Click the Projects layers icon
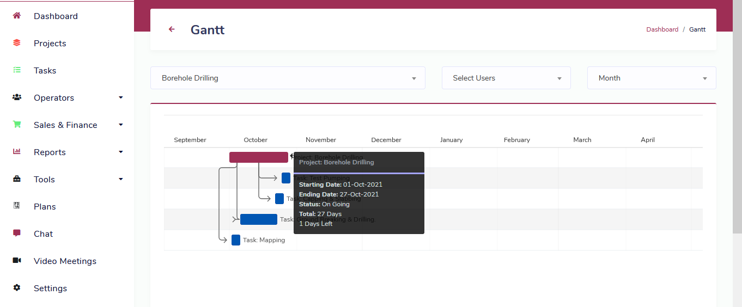Image resolution: width=742 pixels, height=307 pixels. click(17, 43)
